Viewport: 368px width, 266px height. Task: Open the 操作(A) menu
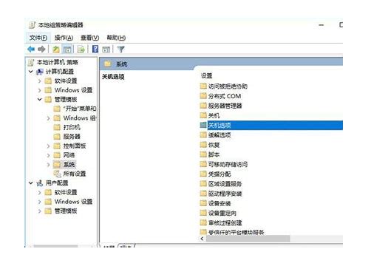64,38
